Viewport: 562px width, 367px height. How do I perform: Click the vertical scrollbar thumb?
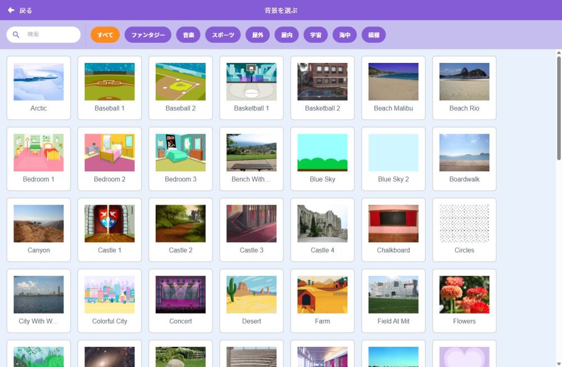[x=559, y=108]
